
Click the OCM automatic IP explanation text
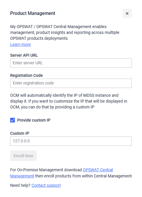tap(69, 101)
